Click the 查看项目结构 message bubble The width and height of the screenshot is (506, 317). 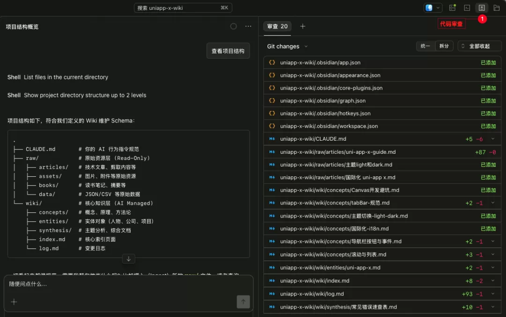[228, 51]
